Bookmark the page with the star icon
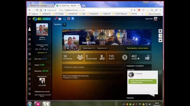This screenshot has height=106, width=190. (x=134, y=10)
